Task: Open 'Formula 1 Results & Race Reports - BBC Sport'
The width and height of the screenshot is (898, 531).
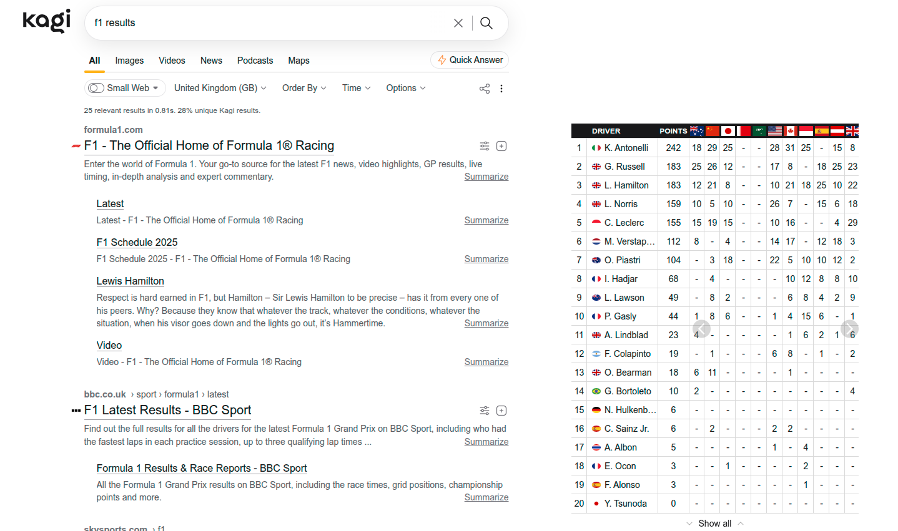Action: point(202,468)
